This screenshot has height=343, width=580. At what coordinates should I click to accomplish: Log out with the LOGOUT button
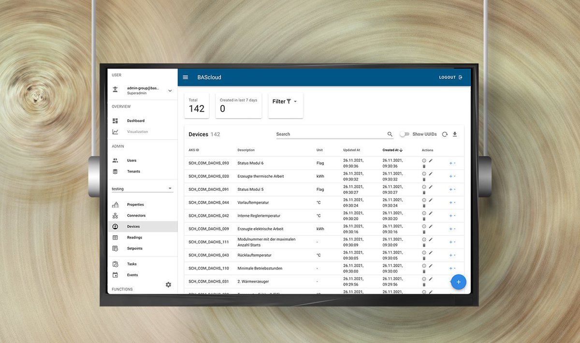click(x=450, y=77)
